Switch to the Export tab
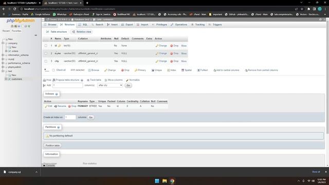Screen dimensions: 329x185 tap(127, 25)
